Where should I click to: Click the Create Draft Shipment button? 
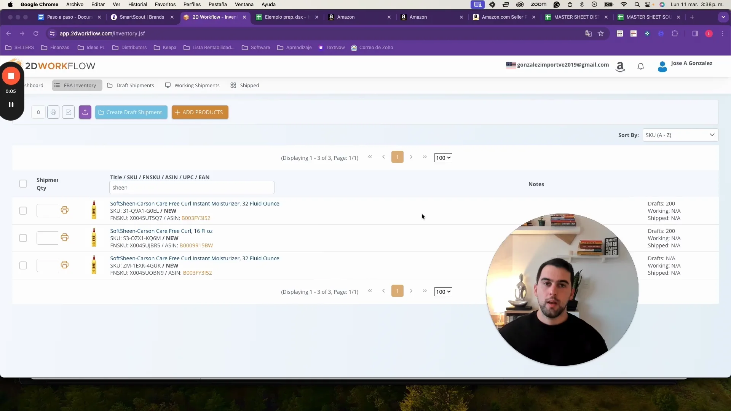click(x=131, y=112)
